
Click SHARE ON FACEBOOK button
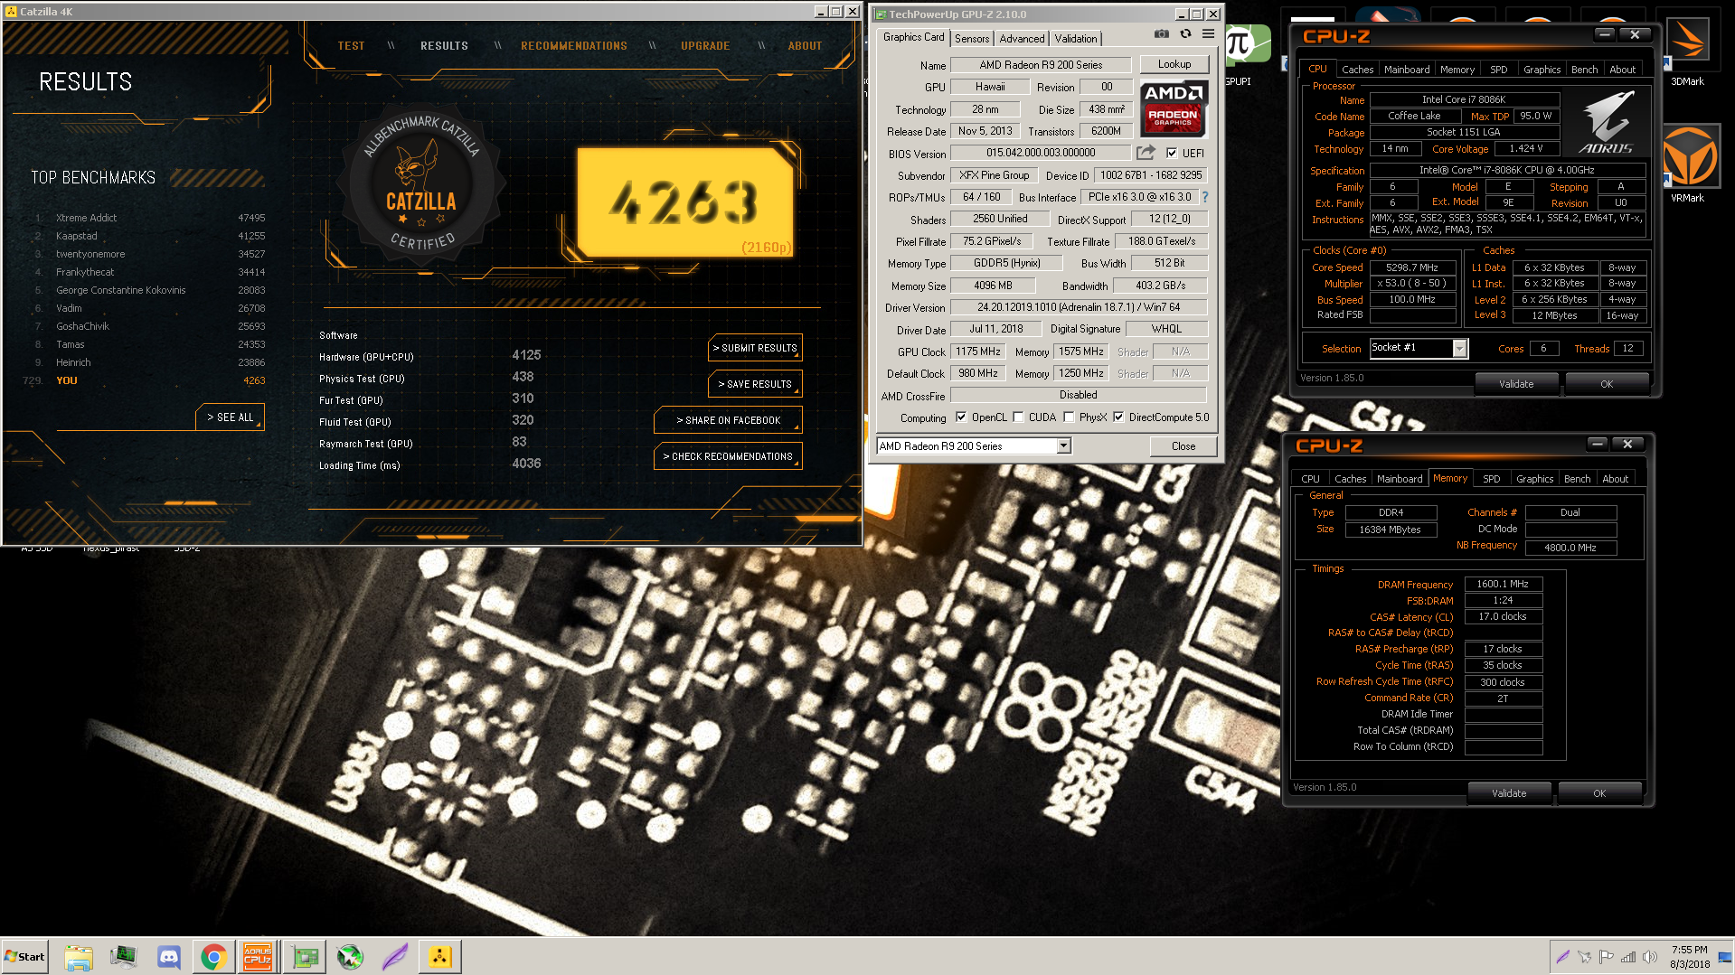pos(728,420)
